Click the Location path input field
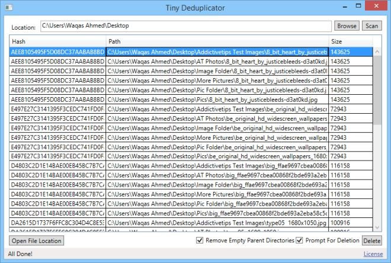The image size is (391, 263). point(186,26)
